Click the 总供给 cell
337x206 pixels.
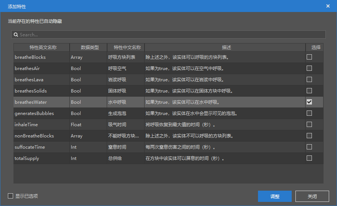[x=126, y=158]
